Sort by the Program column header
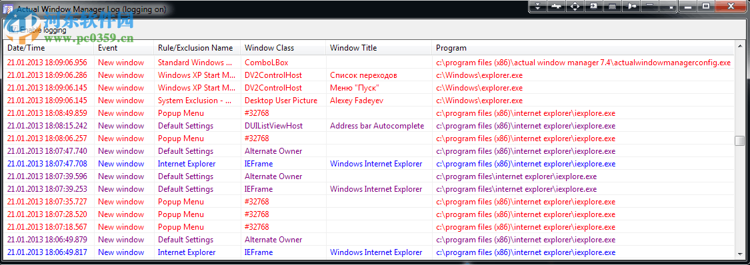Viewport: 750px width, 265px height. tap(583, 48)
